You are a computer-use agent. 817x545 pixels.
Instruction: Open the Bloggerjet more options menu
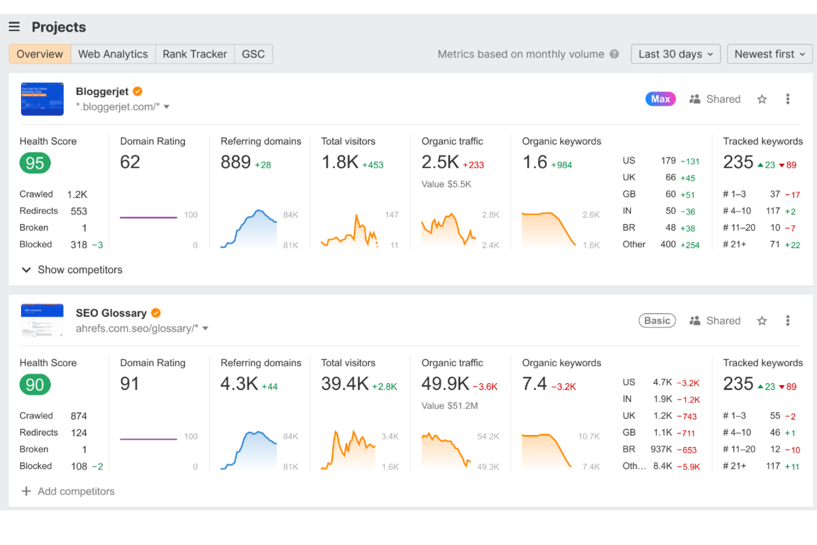pos(788,99)
